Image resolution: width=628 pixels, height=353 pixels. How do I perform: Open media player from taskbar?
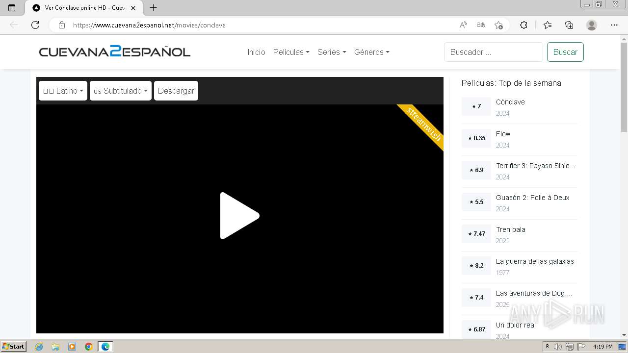pos(72,347)
